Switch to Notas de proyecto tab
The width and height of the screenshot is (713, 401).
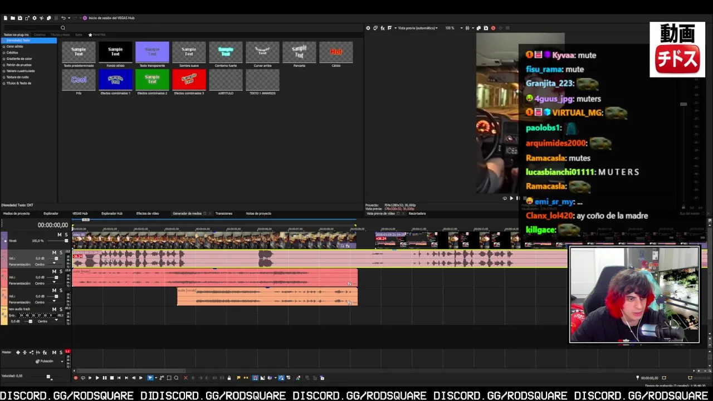(259, 213)
